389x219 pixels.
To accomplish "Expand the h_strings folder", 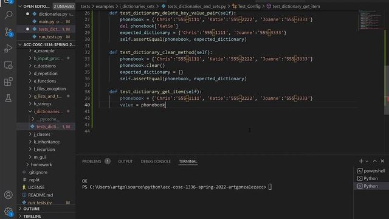I will tap(46, 104).
